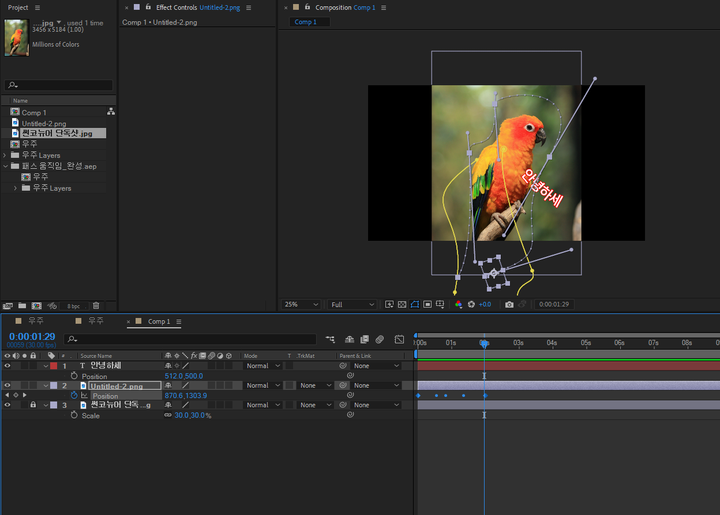Toggle the transparency grid in viewer
The image size is (720, 515).
point(402,305)
